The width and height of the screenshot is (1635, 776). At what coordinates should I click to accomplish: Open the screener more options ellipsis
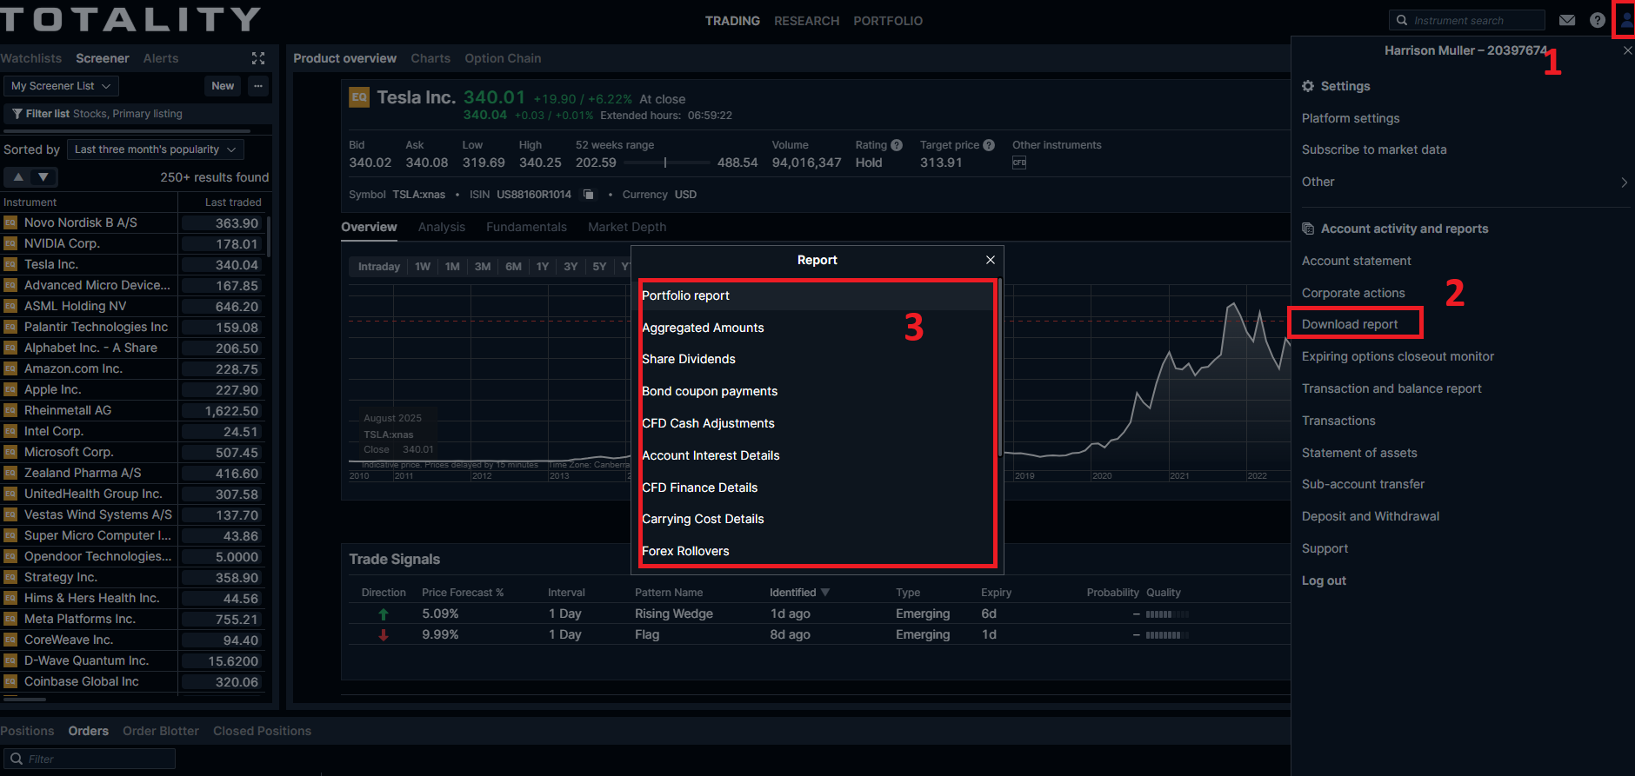(x=258, y=86)
